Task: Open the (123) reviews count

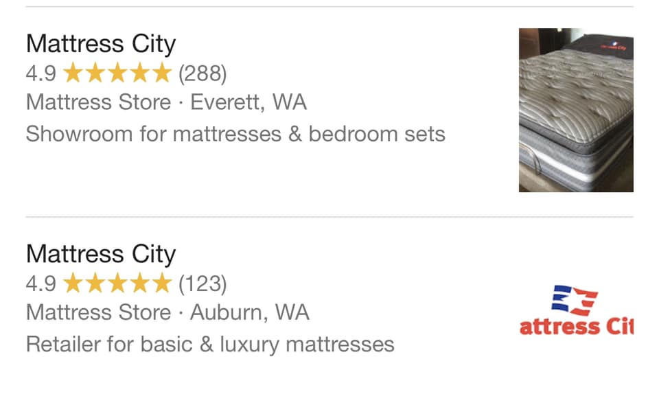Action: point(203,284)
